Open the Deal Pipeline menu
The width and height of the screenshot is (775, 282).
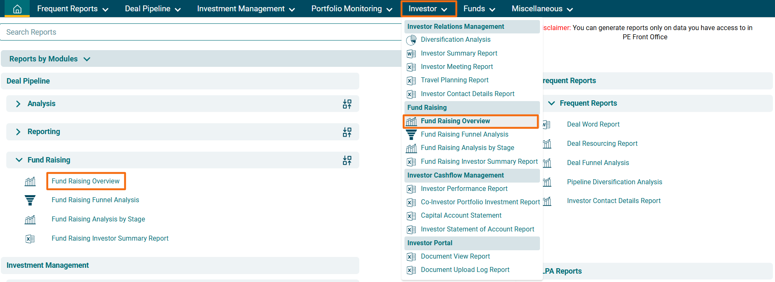[x=152, y=9]
